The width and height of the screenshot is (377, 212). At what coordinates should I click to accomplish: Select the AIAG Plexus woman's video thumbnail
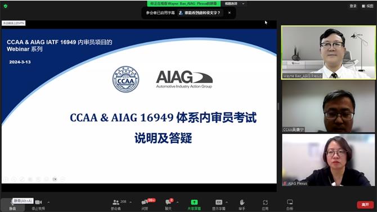point(329,160)
